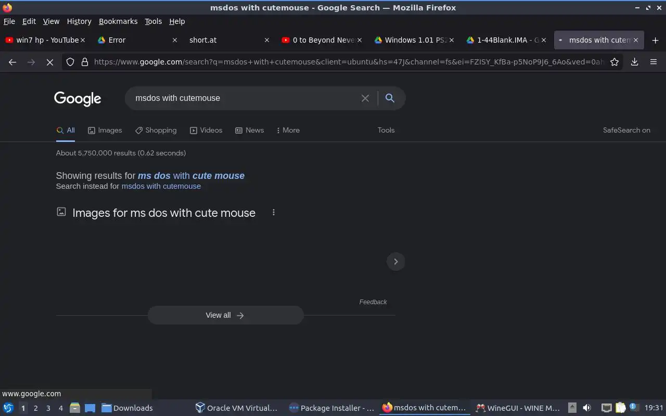Open the system start menu icon

tap(8, 408)
